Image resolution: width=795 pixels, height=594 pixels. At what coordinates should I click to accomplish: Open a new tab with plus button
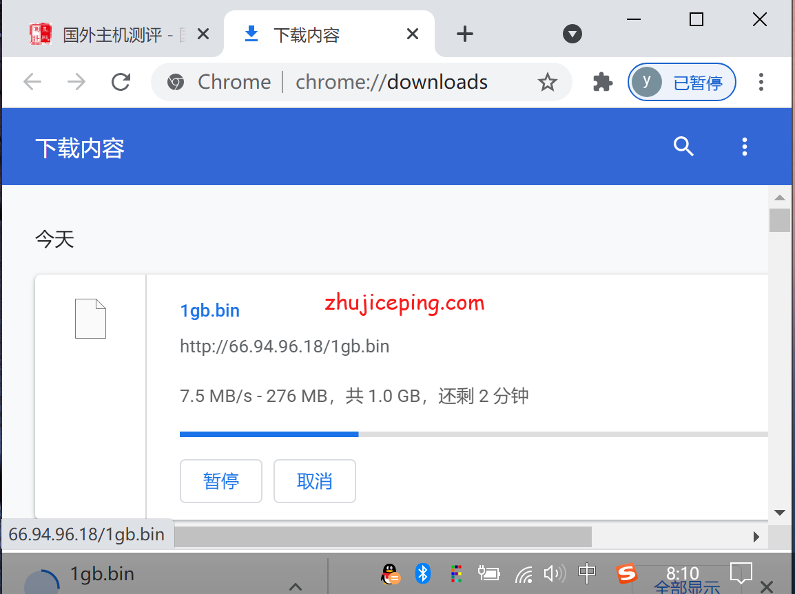pyautogui.click(x=466, y=34)
